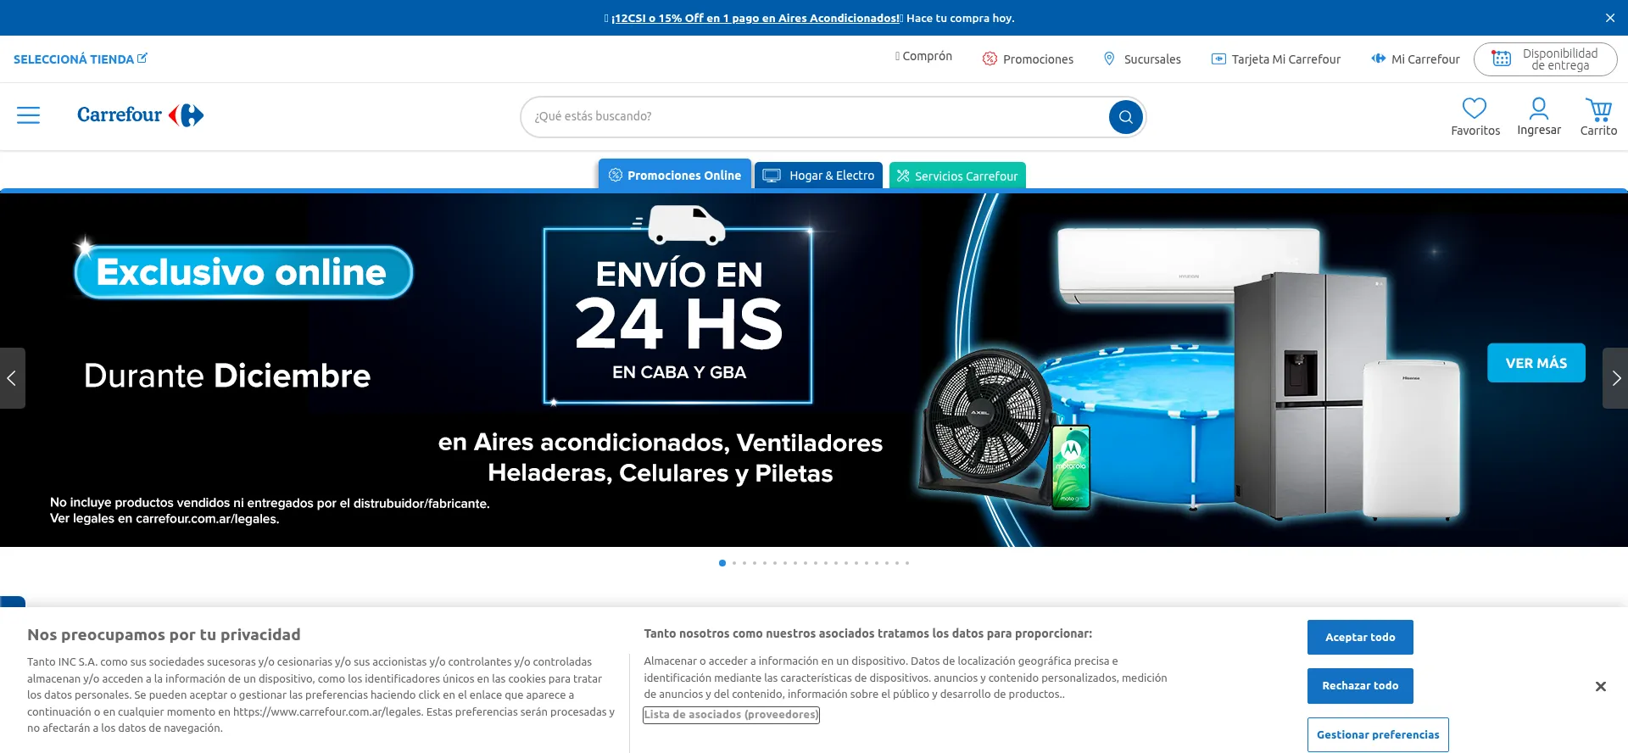Screen dimensions: 1628x753
Task: Go to Sucursales
Action: click(1141, 59)
